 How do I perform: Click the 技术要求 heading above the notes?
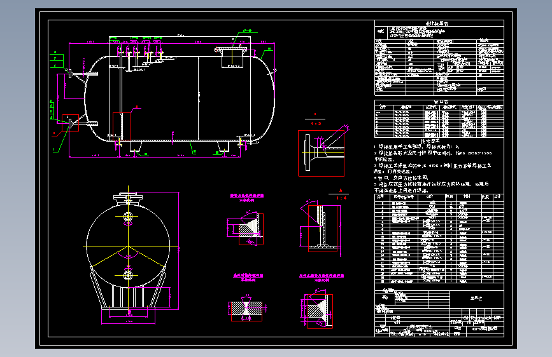(430, 141)
